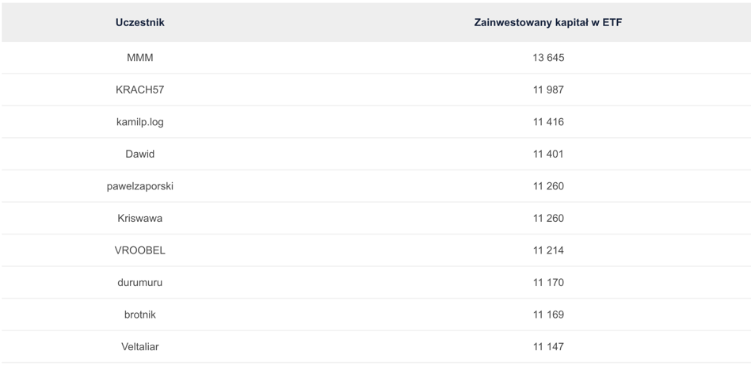751x370 pixels.
Task: Select participant pawelzaporski
Action: pyautogui.click(x=139, y=186)
